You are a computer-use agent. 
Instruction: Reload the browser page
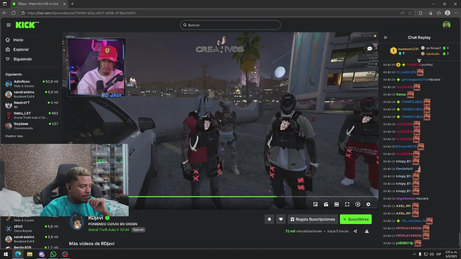(x=13, y=13)
